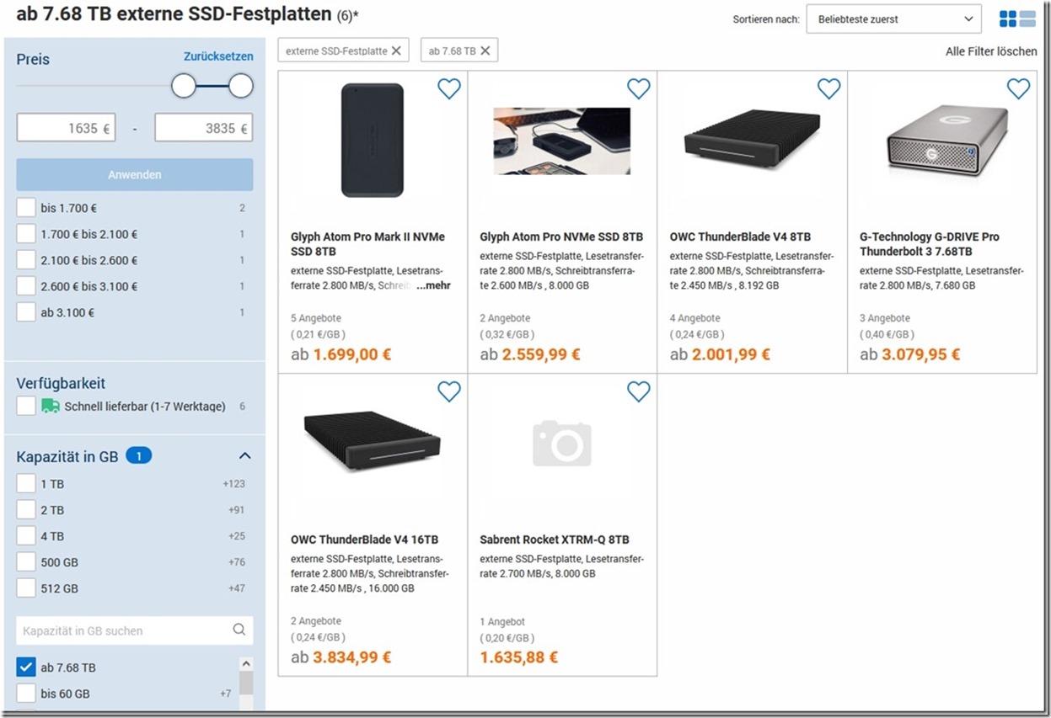Click '1 Angebot' on Sabrent Rocket card
The image size is (1051, 718).
tap(502, 621)
